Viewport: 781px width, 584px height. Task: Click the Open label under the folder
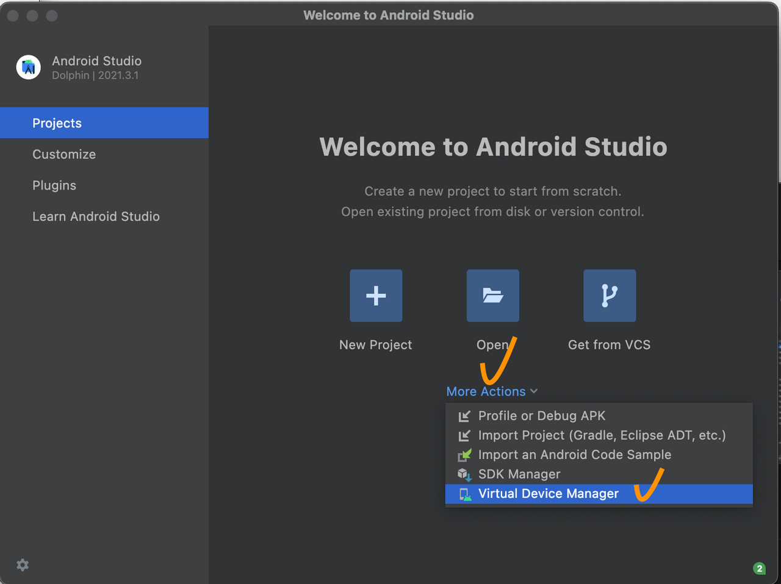(x=492, y=345)
